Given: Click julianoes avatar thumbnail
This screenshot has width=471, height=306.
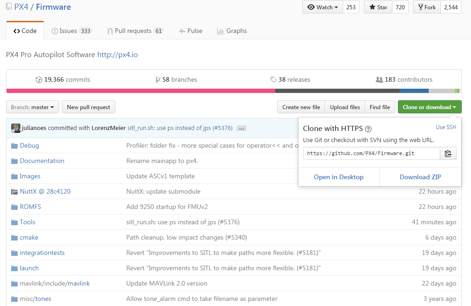Looking at the screenshot, I should (x=16, y=128).
